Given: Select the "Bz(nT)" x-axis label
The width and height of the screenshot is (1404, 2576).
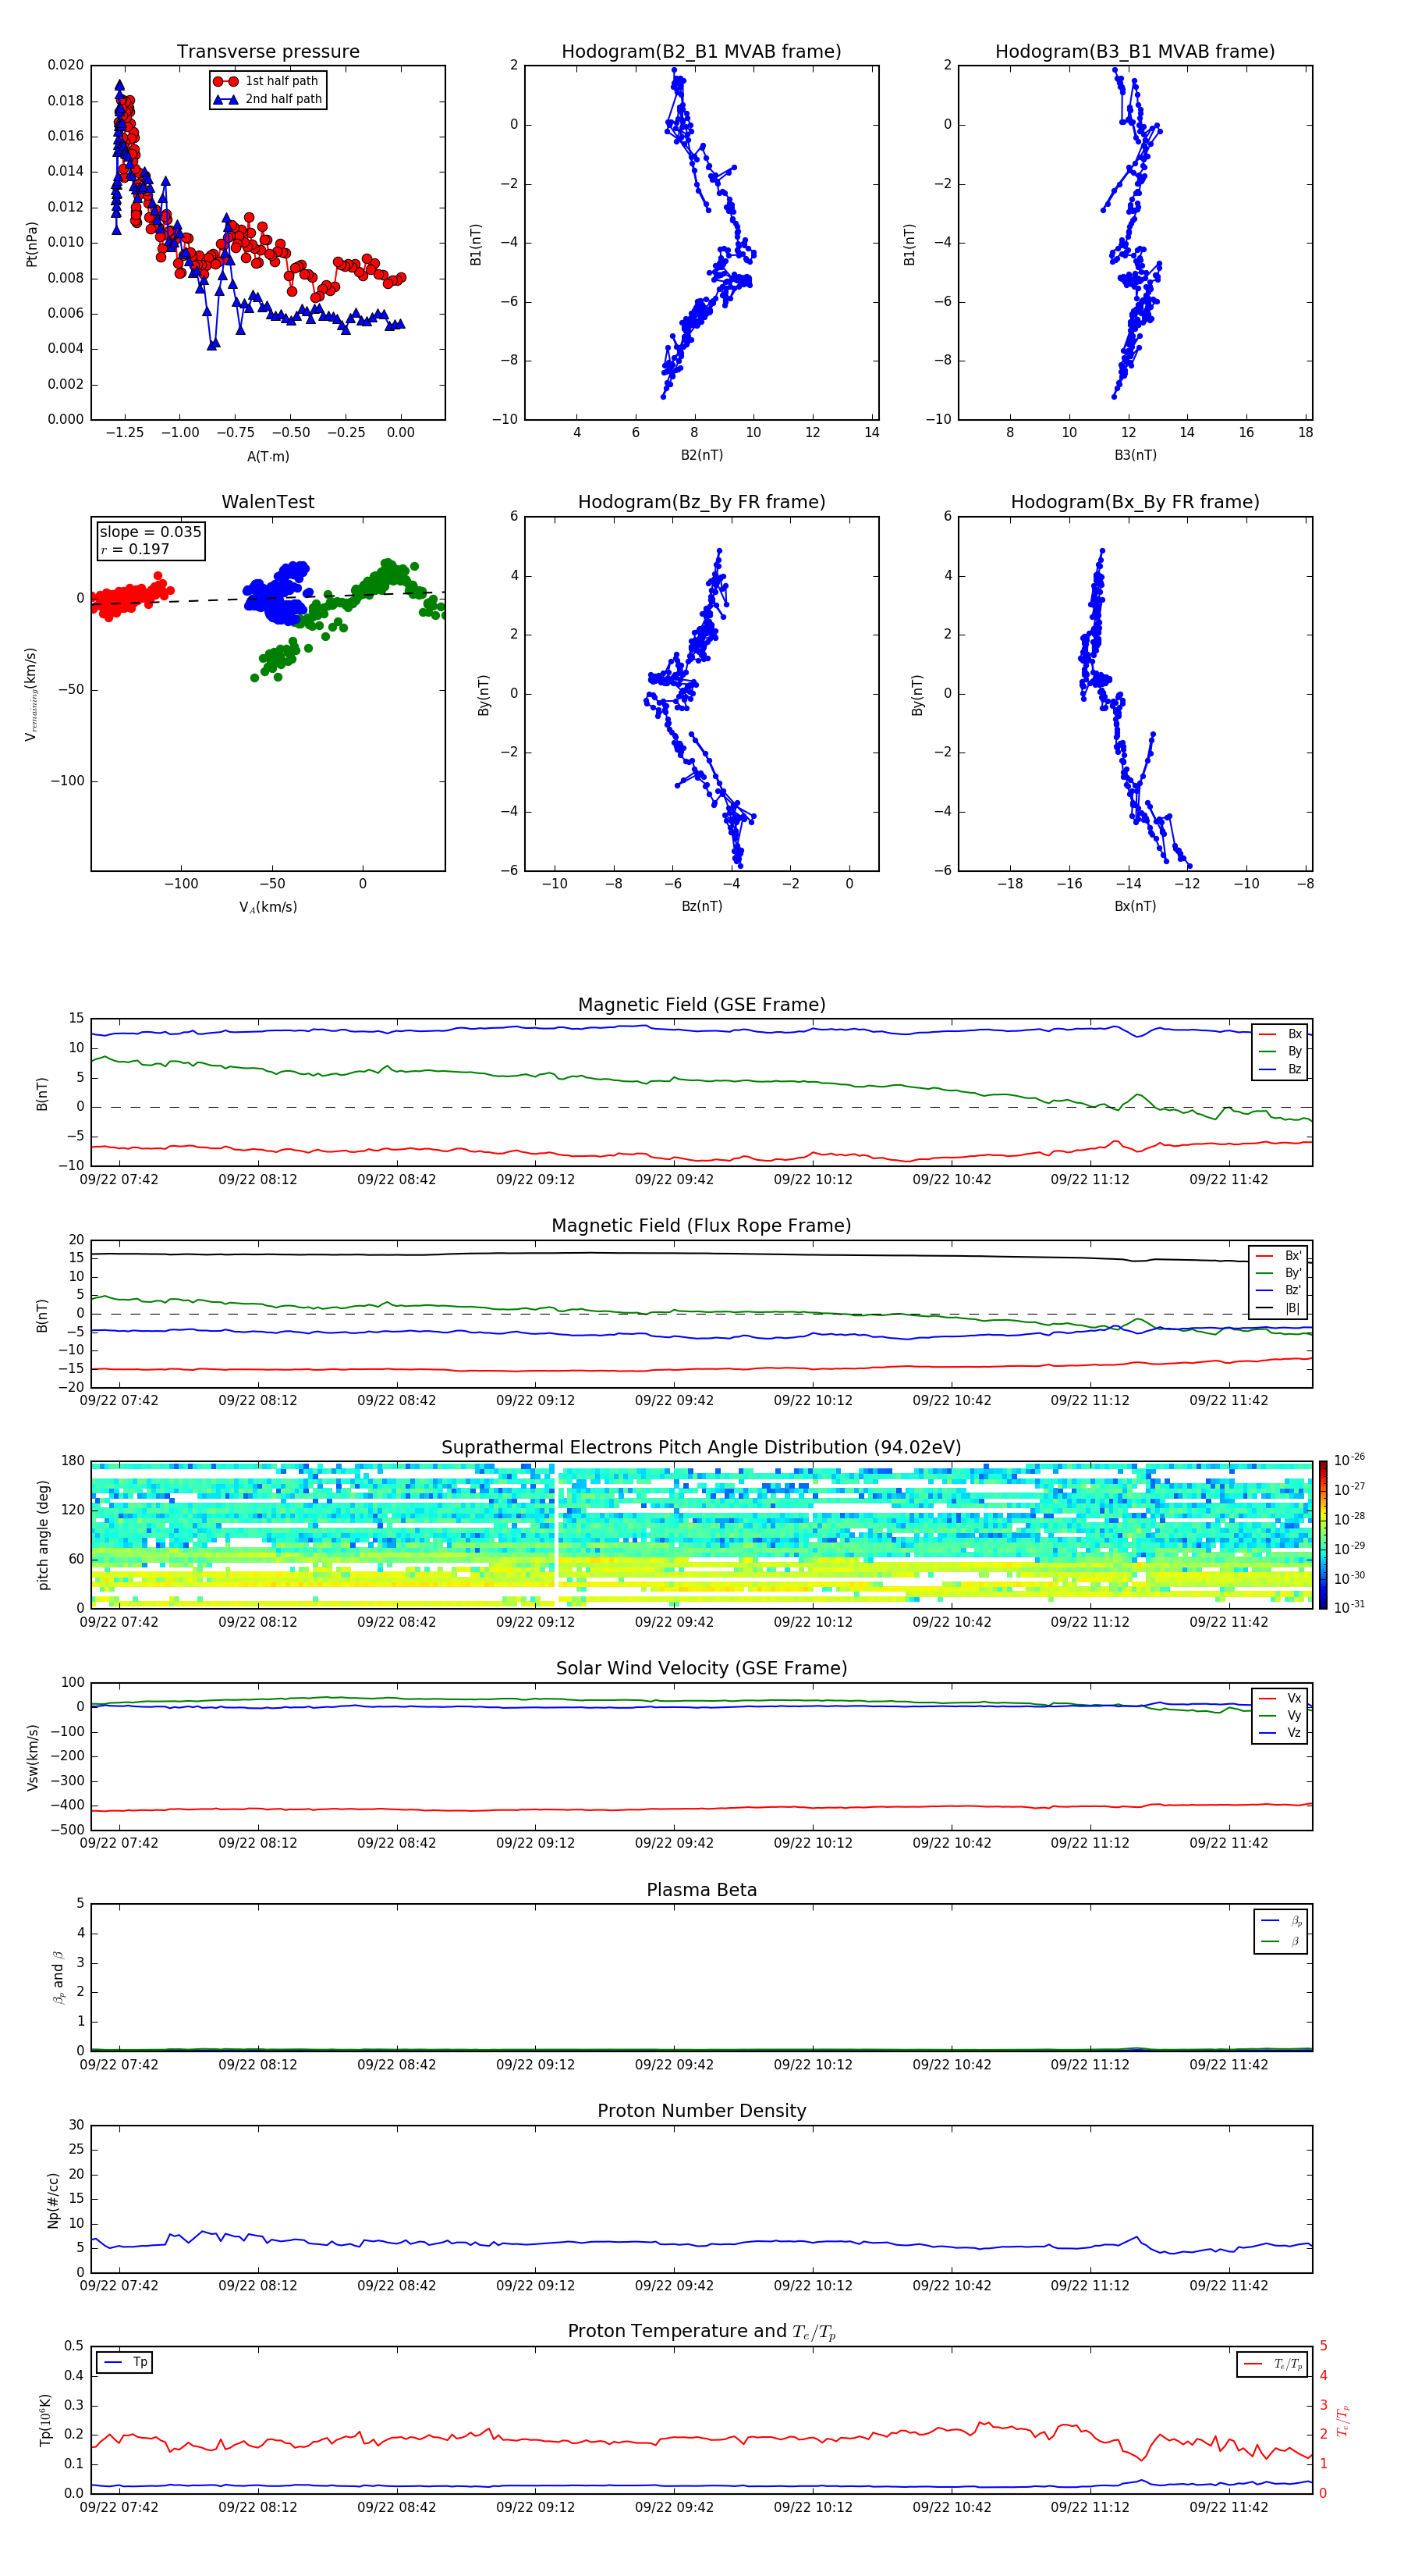Looking at the screenshot, I should click(x=701, y=906).
